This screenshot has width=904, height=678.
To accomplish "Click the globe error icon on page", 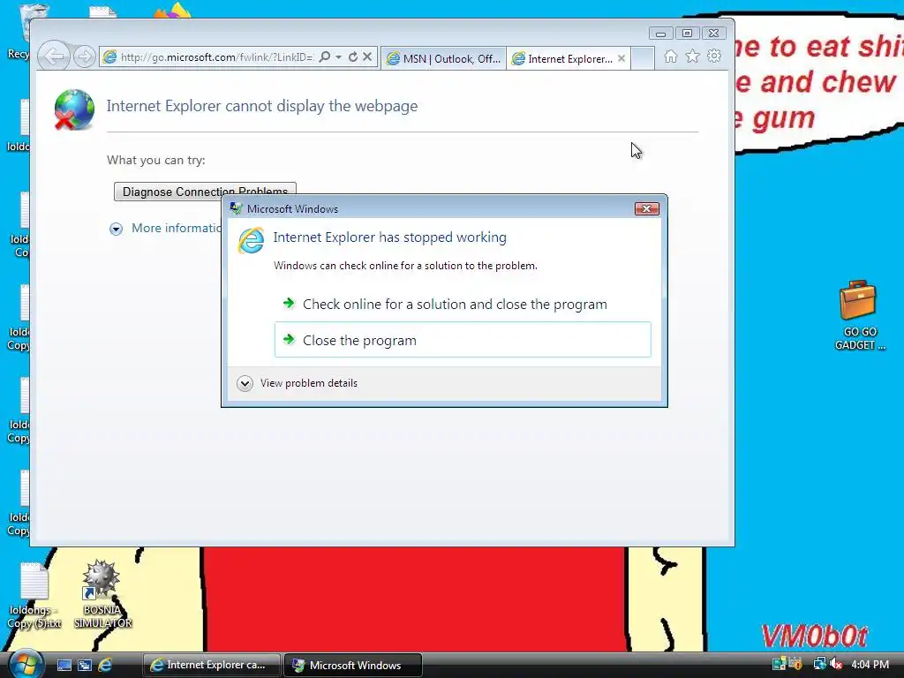I will [74, 109].
